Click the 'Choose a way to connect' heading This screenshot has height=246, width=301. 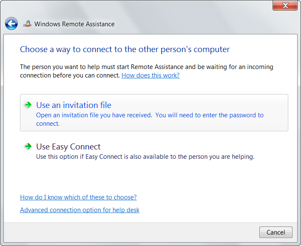(x=124, y=50)
